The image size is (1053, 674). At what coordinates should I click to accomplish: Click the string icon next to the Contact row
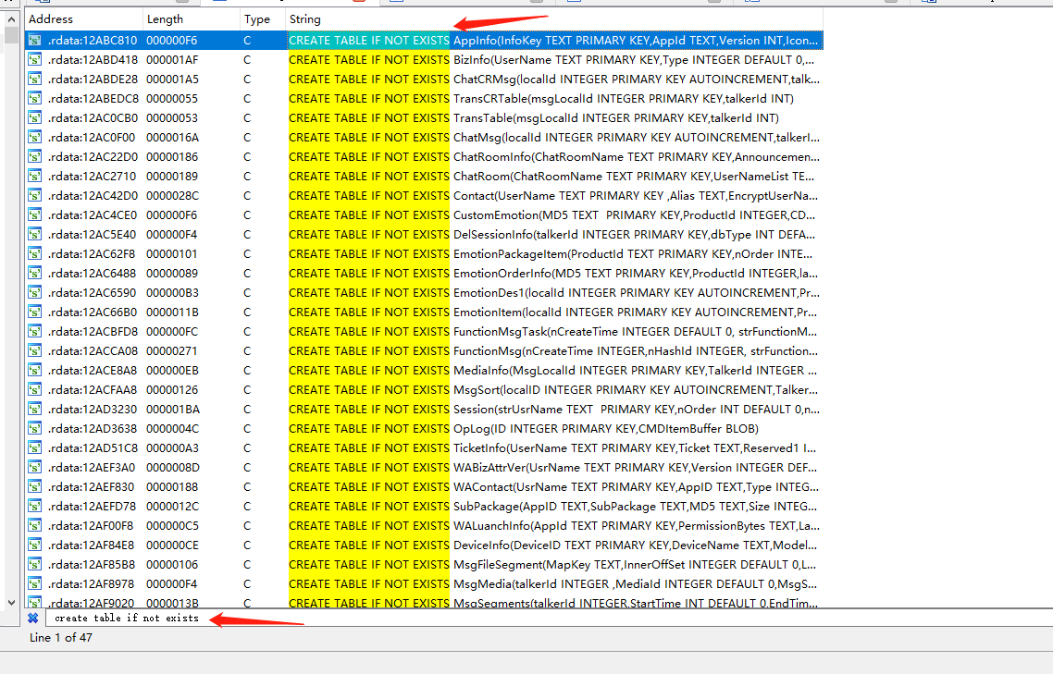(32, 195)
